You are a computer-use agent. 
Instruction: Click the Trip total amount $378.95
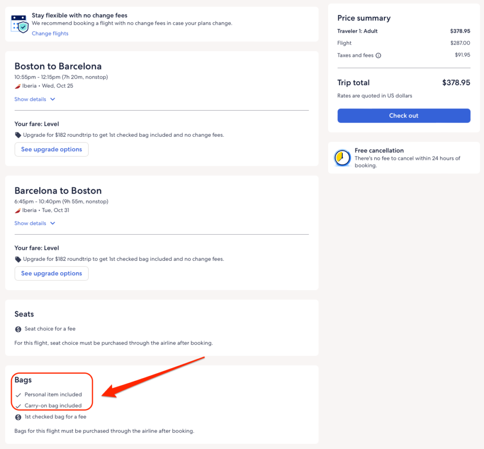coord(456,83)
